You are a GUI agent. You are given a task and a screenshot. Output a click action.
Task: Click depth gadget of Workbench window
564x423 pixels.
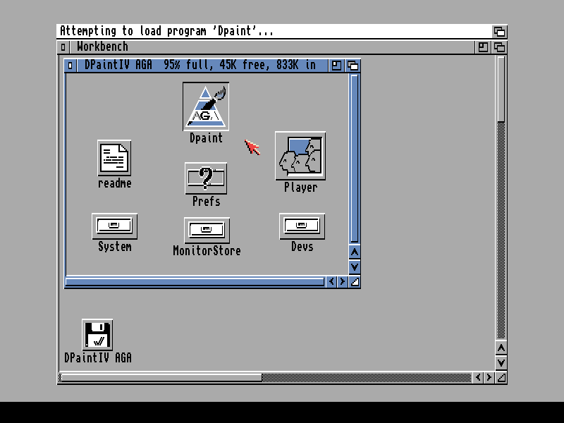pyautogui.click(x=499, y=47)
